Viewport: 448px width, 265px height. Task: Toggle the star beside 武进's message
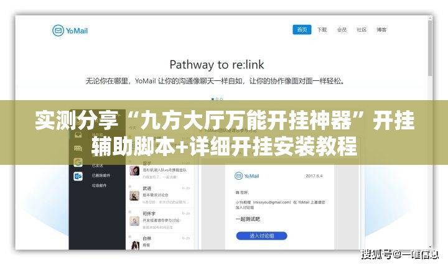[129, 187]
